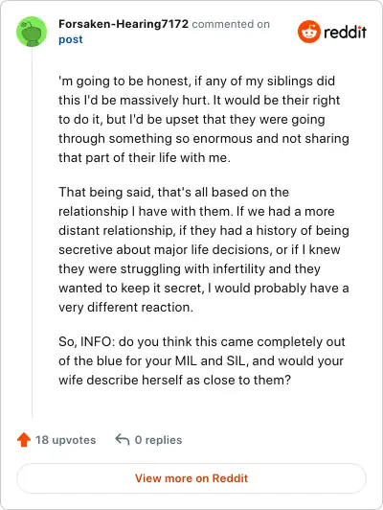Click the reply arrow icon
Screen dimensions: 383x510
point(123,439)
